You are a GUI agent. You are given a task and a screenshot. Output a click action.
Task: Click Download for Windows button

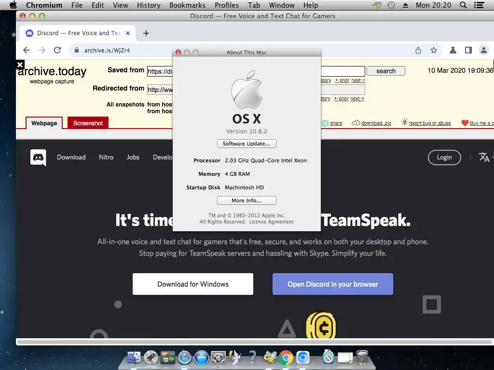pyautogui.click(x=193, y=284)
